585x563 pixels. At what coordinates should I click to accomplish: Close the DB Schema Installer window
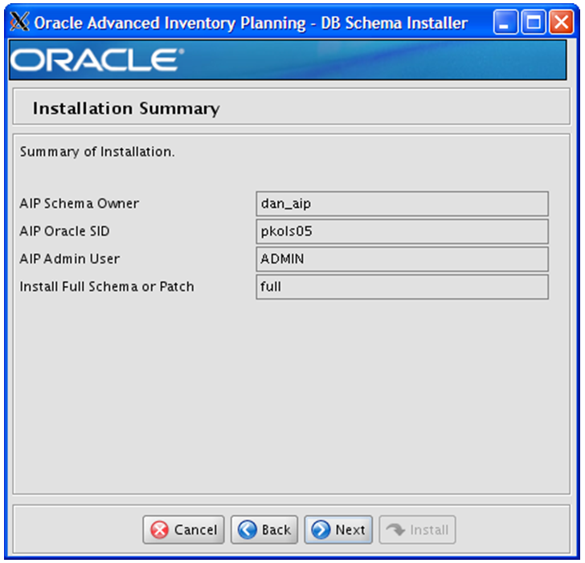point(562,22)
